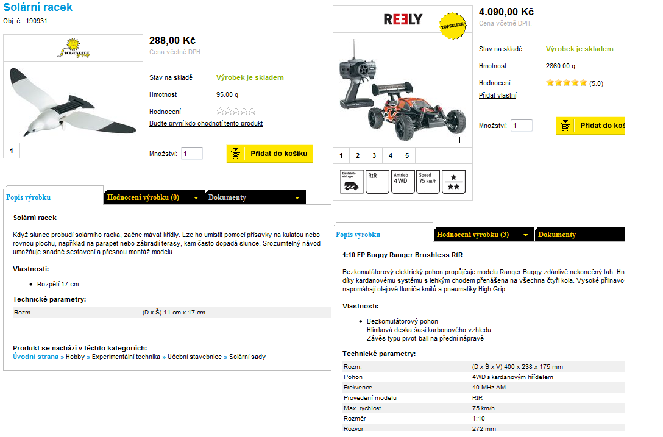
Task: Click the Sol-Expert group logo
Action: (74, 48)
